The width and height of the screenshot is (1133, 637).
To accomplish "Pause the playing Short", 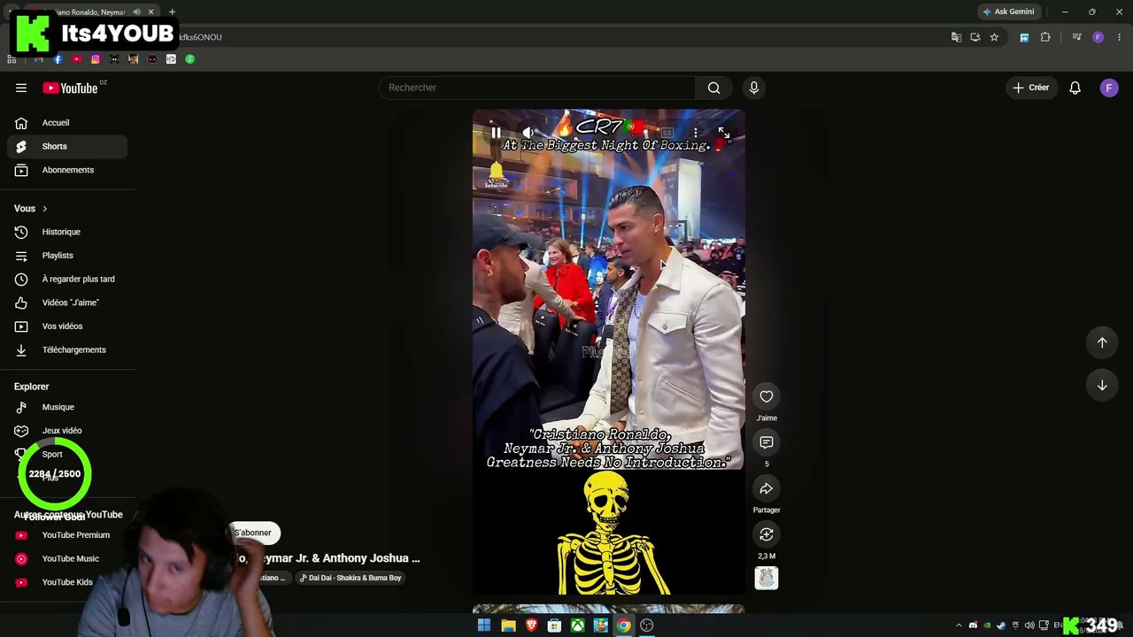I will [x=496, y=133].
